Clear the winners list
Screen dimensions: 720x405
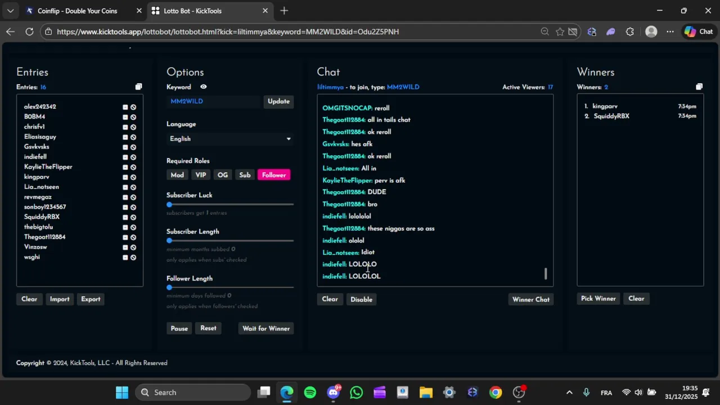point(636,299)
